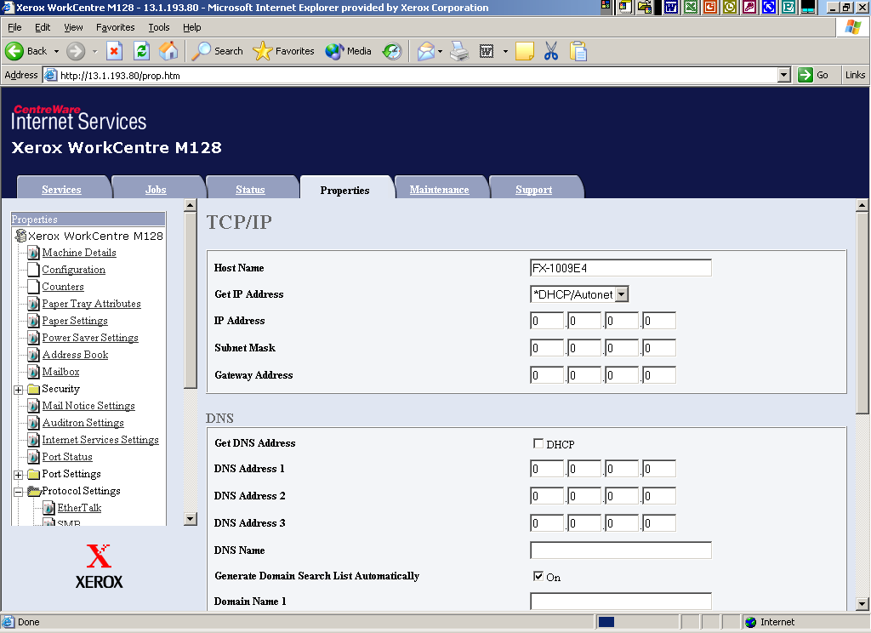Open the Internet Services Settings link
Screen dimensions: 871x633
(100, 440)
